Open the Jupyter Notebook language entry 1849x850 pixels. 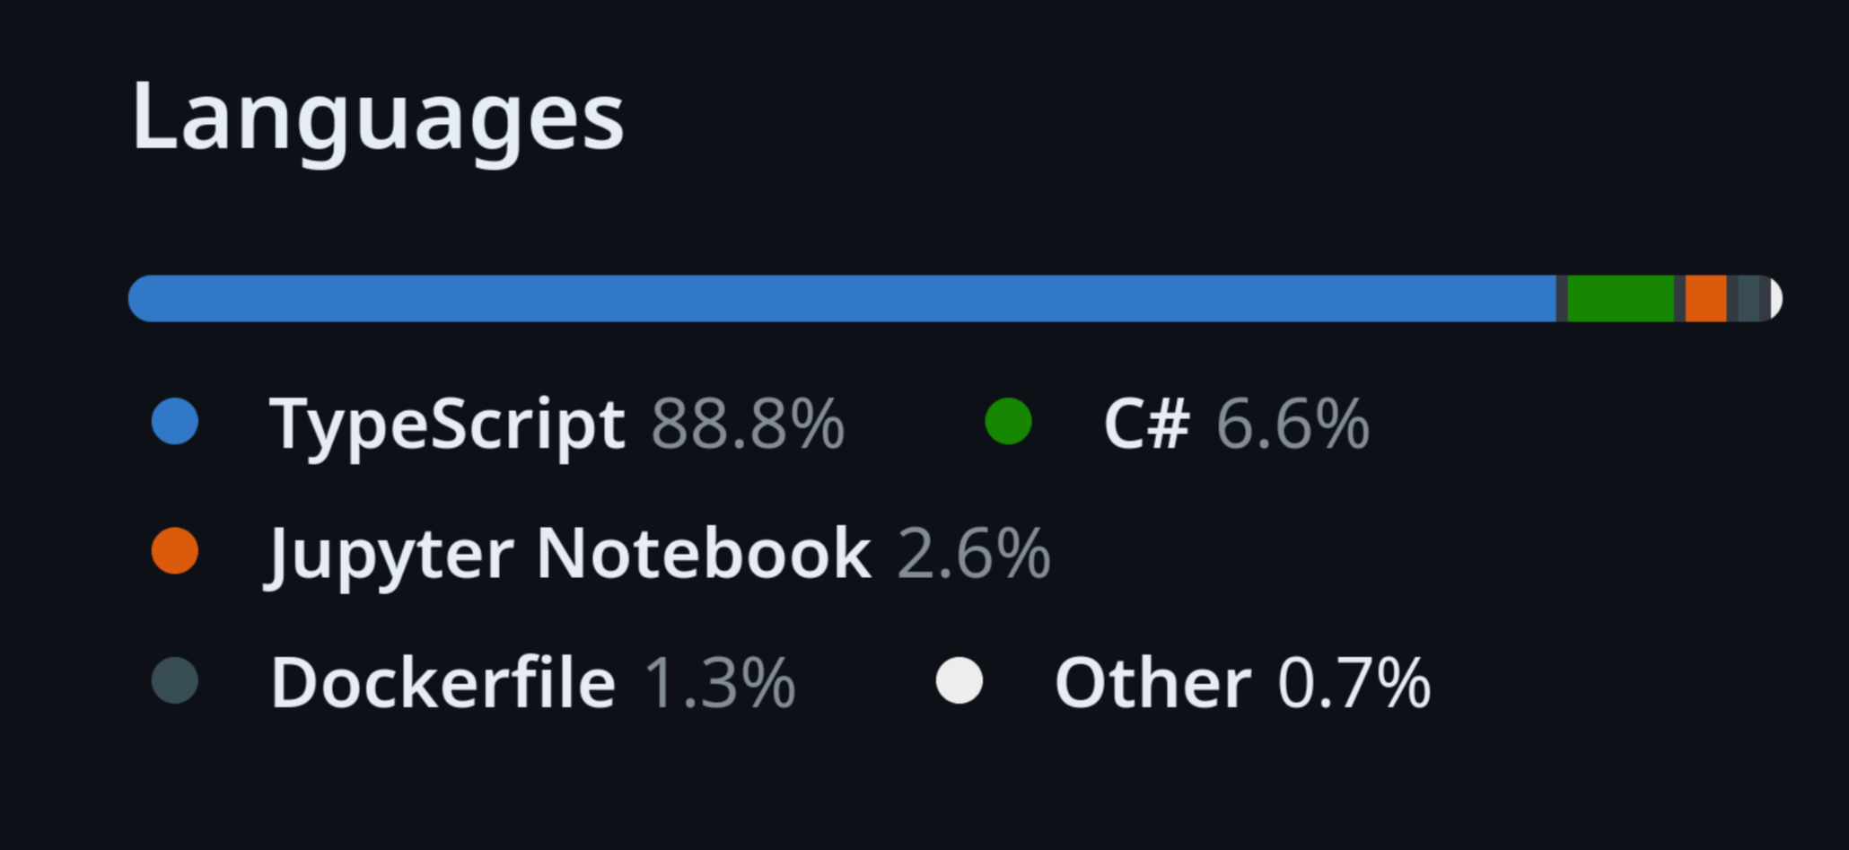tap(567, 551)
